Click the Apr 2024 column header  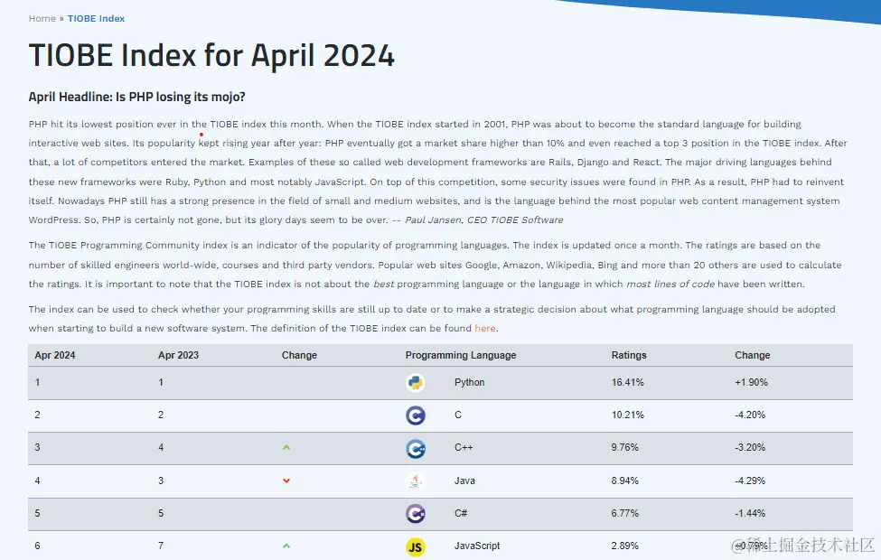(55, 356)
